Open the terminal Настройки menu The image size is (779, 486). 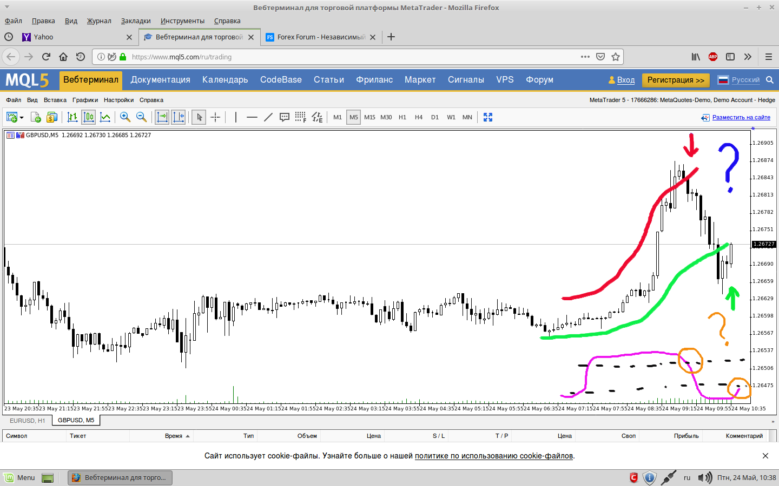click(x=118, y=100)
